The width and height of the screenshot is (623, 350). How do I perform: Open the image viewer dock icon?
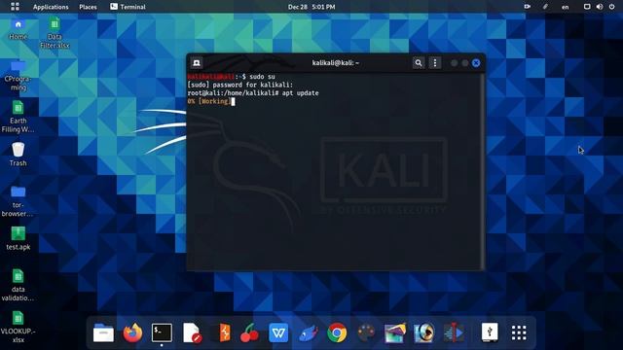click(395, 332)
